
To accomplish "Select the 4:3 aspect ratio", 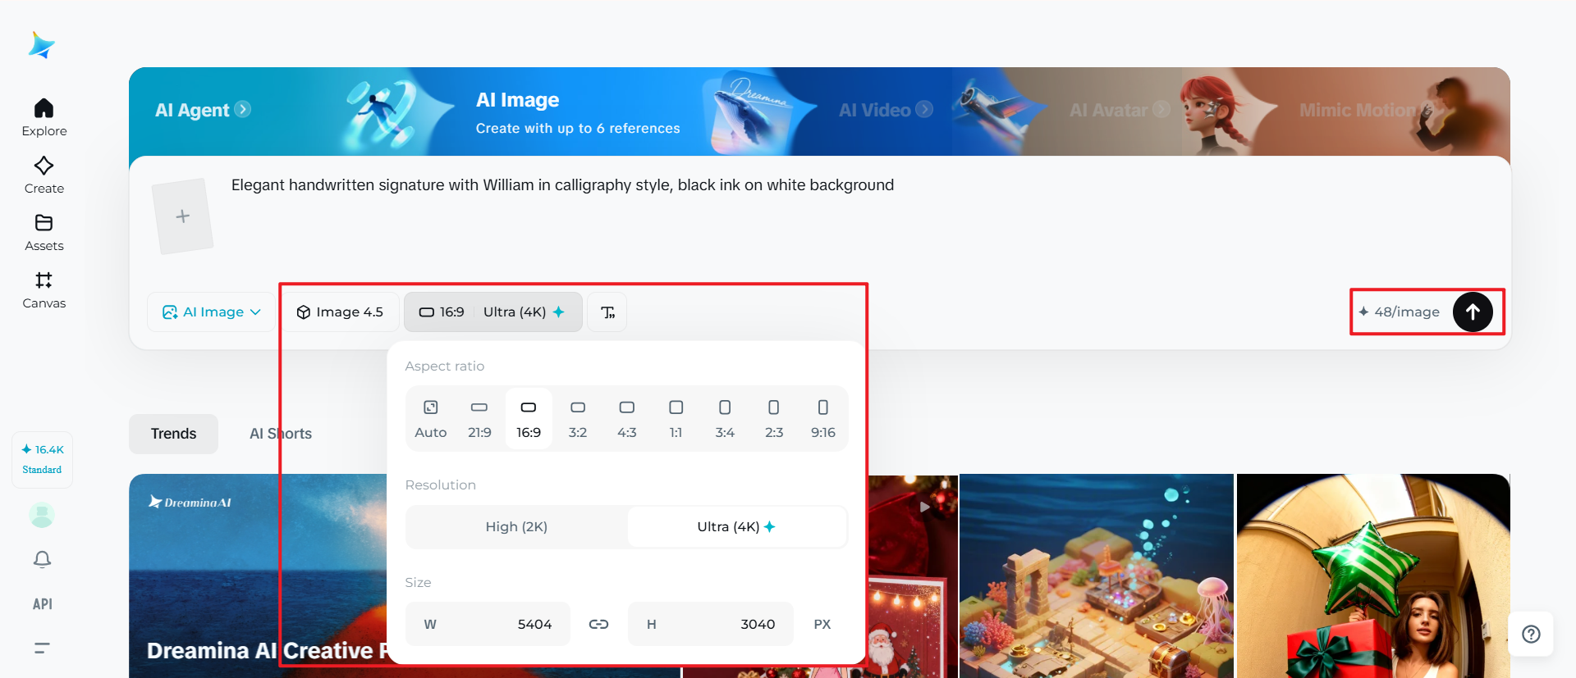I will coord(627,419).
